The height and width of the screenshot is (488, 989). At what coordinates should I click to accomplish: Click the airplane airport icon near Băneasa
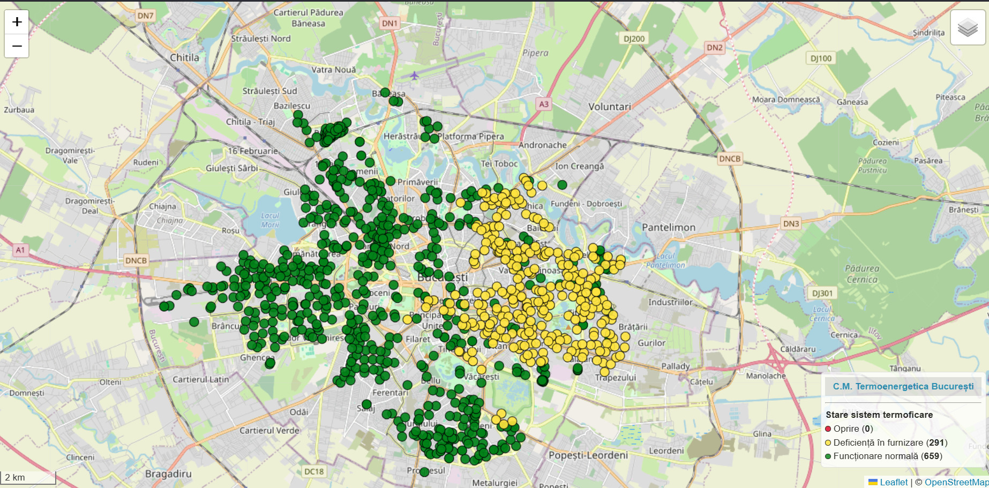pyautogui.click(x=414, y=76)
